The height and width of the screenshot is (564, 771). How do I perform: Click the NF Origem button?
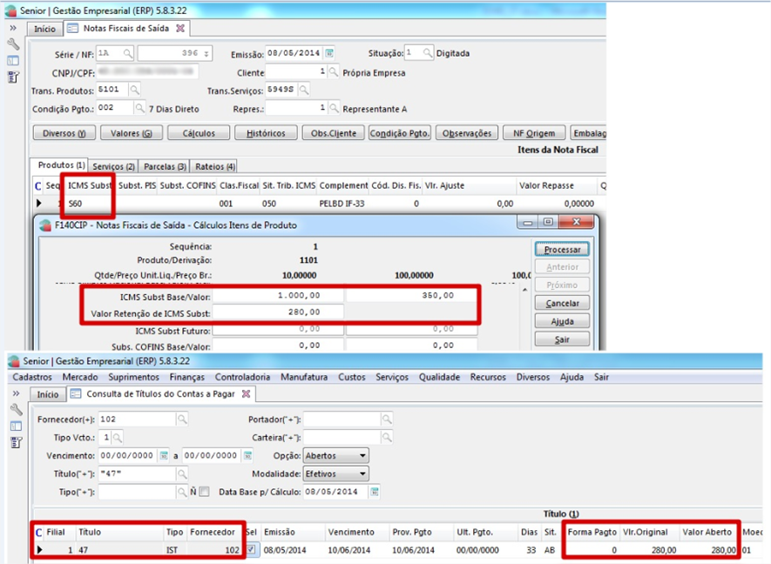click(x=534, y=133)
